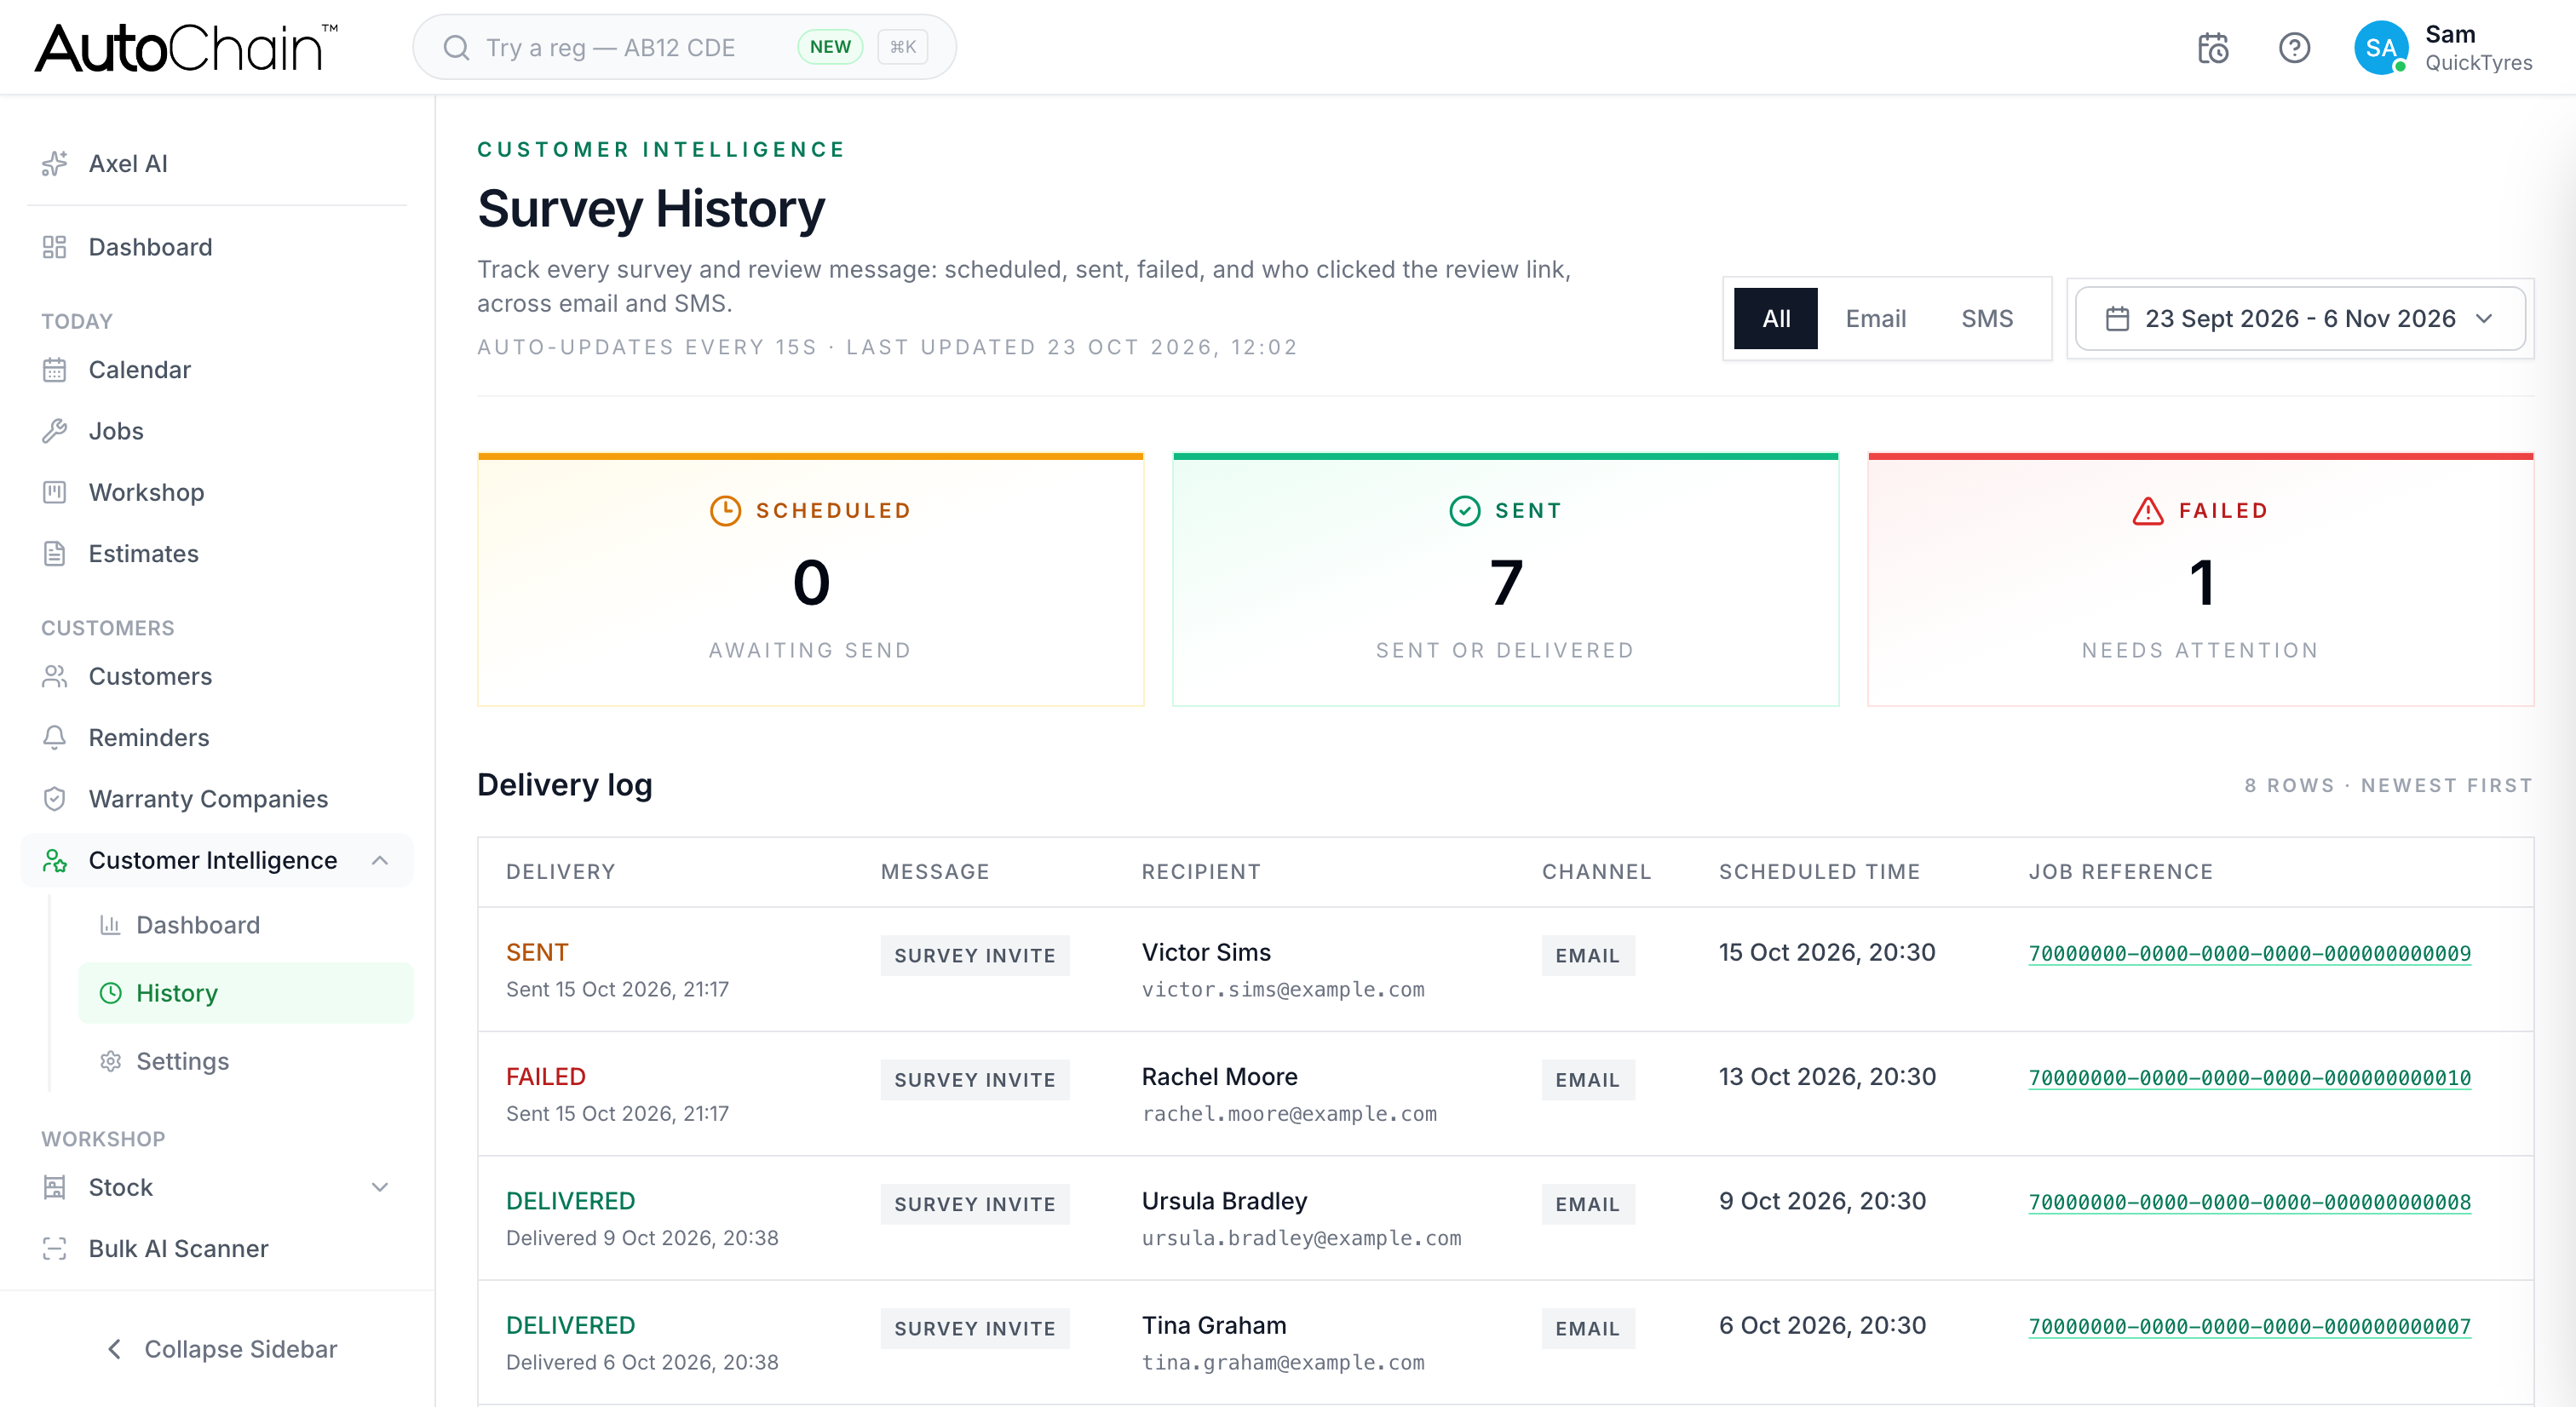Click the Settings gear icon in submenu
This screenshot has width=2576, height=1407.
(x=110, y=1061)
